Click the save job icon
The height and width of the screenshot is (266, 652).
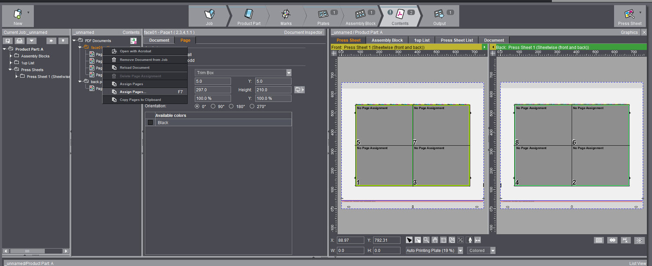pyautogui.click(x=8, y=41)
